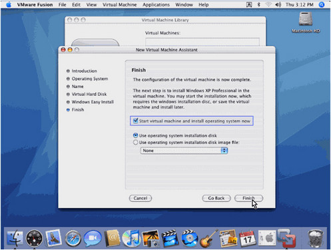Launch Dashboard from the dock

(x=34, y=239)
